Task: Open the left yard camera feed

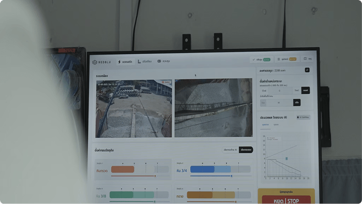Action: click(x=133, y=109)
